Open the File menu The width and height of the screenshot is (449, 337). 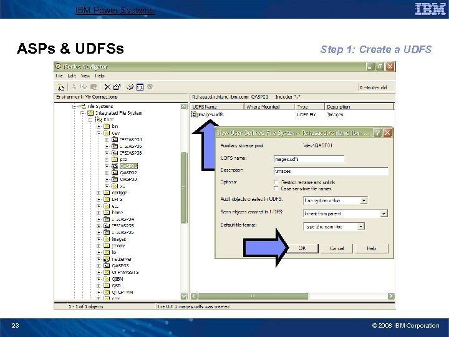click(59, 76)
